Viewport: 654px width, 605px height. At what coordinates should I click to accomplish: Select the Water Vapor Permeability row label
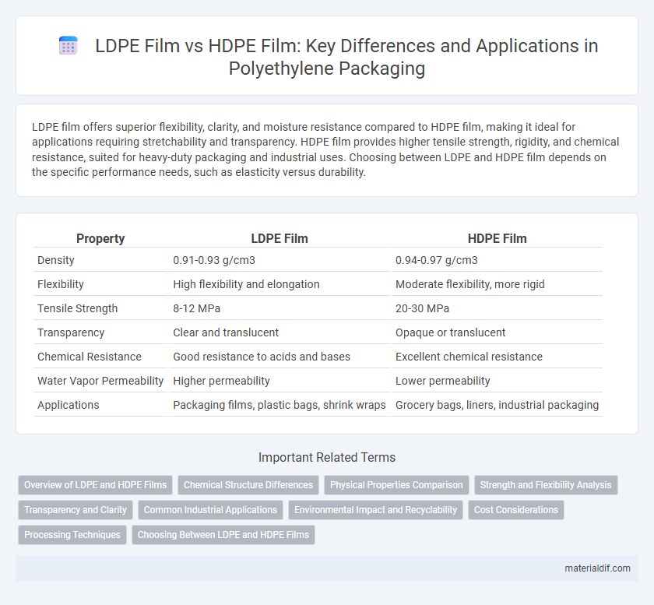click(100, 381)
